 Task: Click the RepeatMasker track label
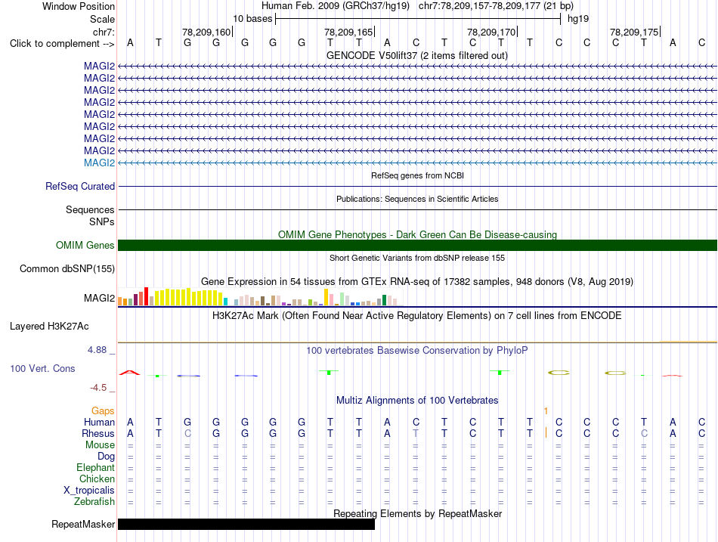tap(83, 524)
